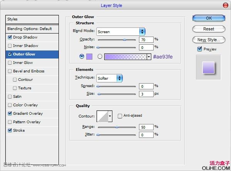Image resolution: width=231 pixels, height=171 pixels.
Task: Click the Range slider handle
Action: point(117,127)
